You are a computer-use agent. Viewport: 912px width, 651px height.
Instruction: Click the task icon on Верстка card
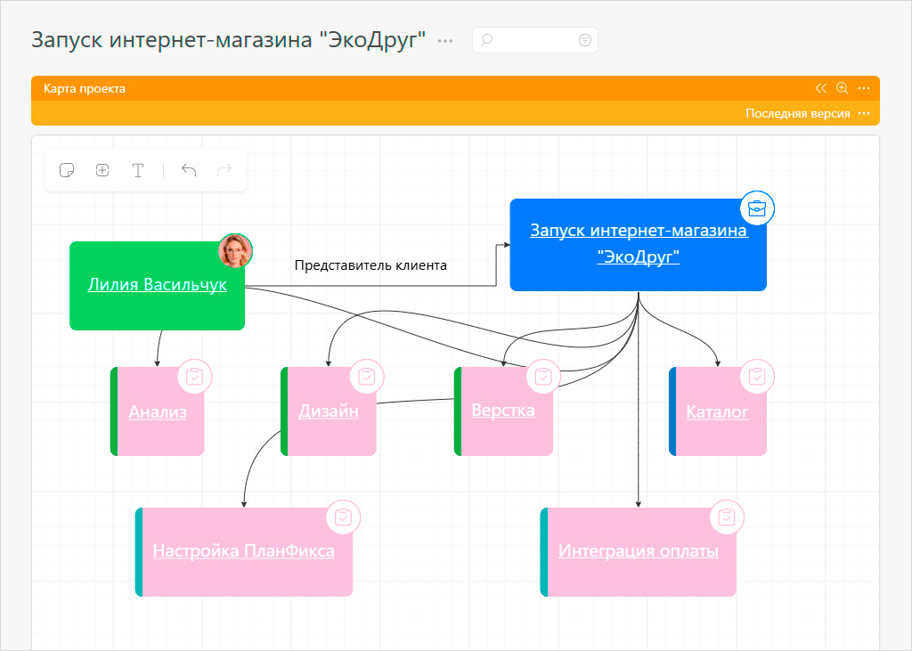point(543,377)
